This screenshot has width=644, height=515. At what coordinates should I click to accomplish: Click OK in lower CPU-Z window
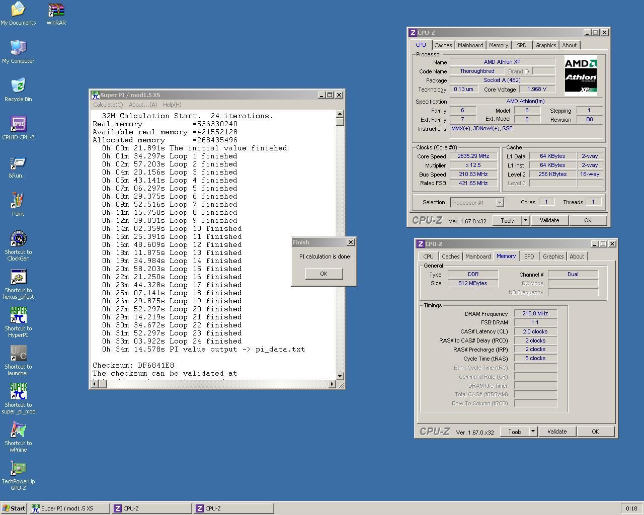595,432
